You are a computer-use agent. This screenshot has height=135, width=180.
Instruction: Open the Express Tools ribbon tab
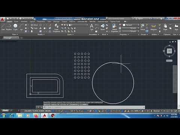[x=115, y=21]
